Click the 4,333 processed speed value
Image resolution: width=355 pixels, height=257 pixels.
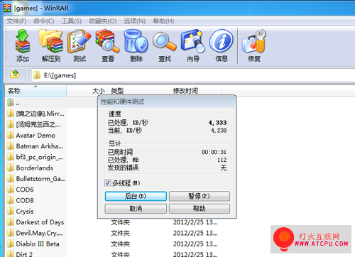217,123
